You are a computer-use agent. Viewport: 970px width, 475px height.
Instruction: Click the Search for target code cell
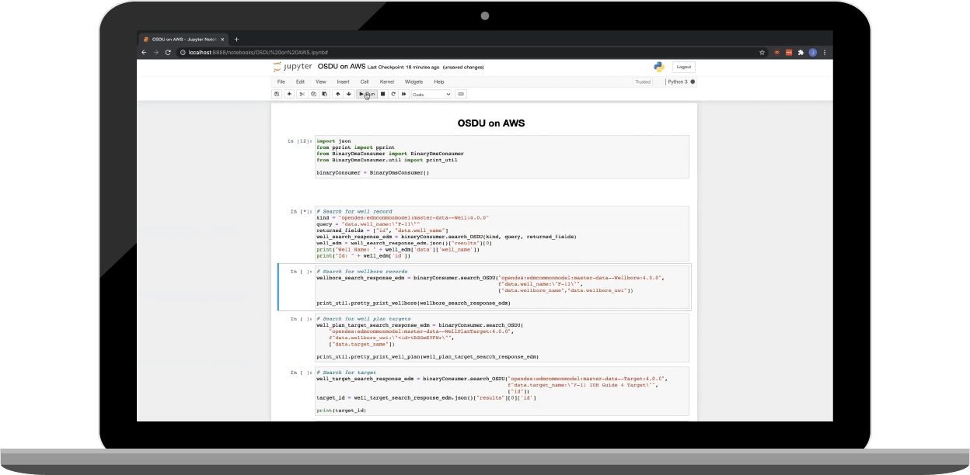pyautogui.click(x=501, y=391)
